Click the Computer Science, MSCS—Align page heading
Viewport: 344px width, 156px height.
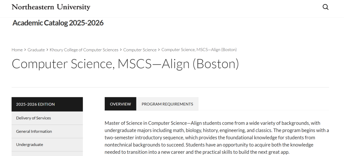[125, 64]
